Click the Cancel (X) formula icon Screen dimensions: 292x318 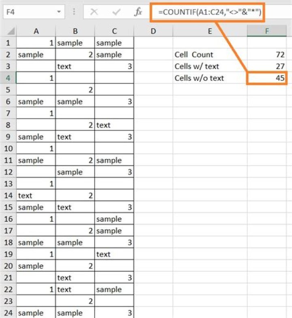[94, 12]
